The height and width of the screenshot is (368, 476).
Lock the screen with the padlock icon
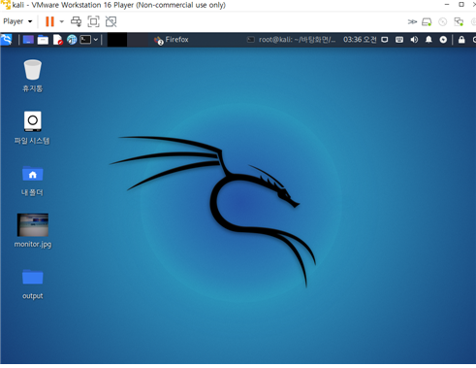tap(461, 40)
